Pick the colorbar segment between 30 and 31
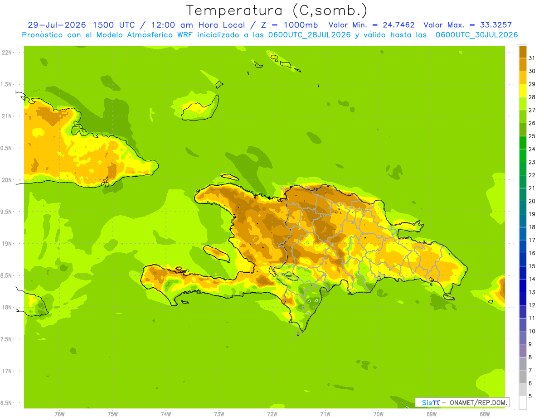The width and height of the screenshot is (544, 420). 523,64
